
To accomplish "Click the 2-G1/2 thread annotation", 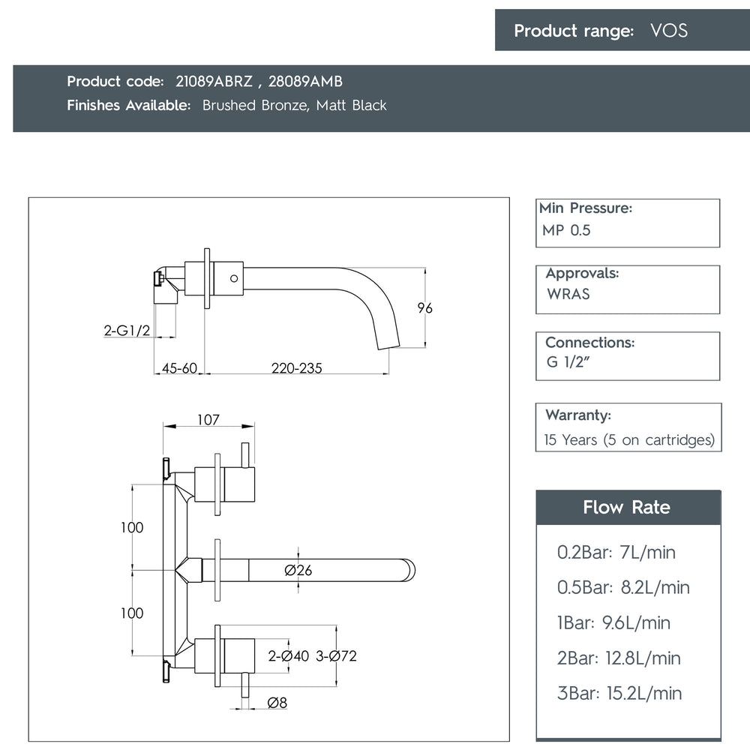I will 127,330.
